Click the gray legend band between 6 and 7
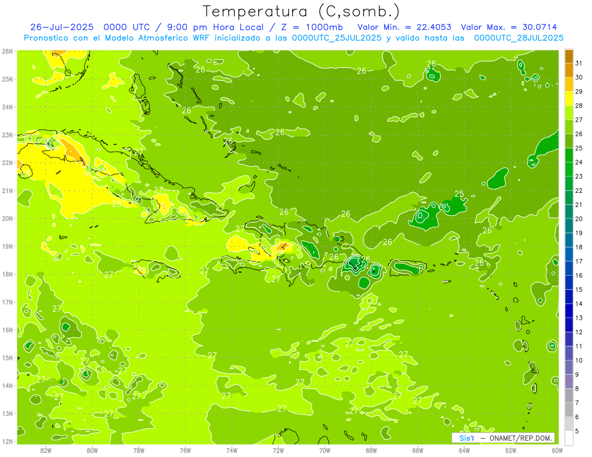Image resolution: width=592 pixels, height=457 pixels. pyautogui.click(x=569, y=410)
